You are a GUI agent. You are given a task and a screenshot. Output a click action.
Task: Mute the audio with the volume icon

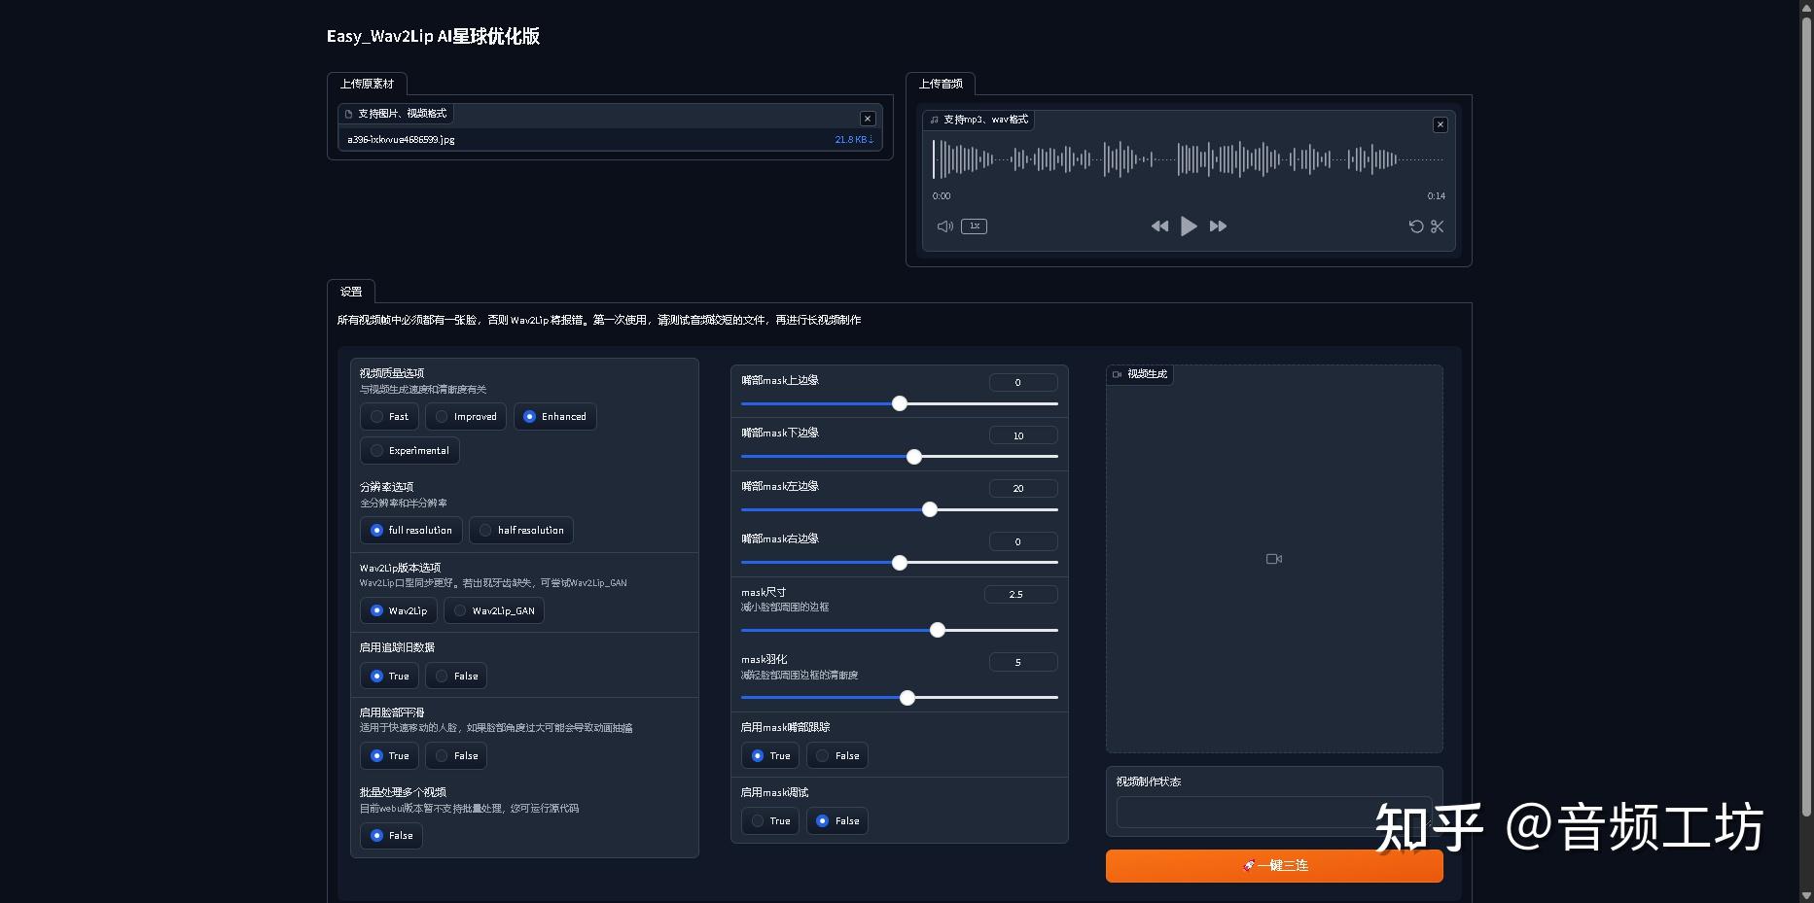click(943, 226)
